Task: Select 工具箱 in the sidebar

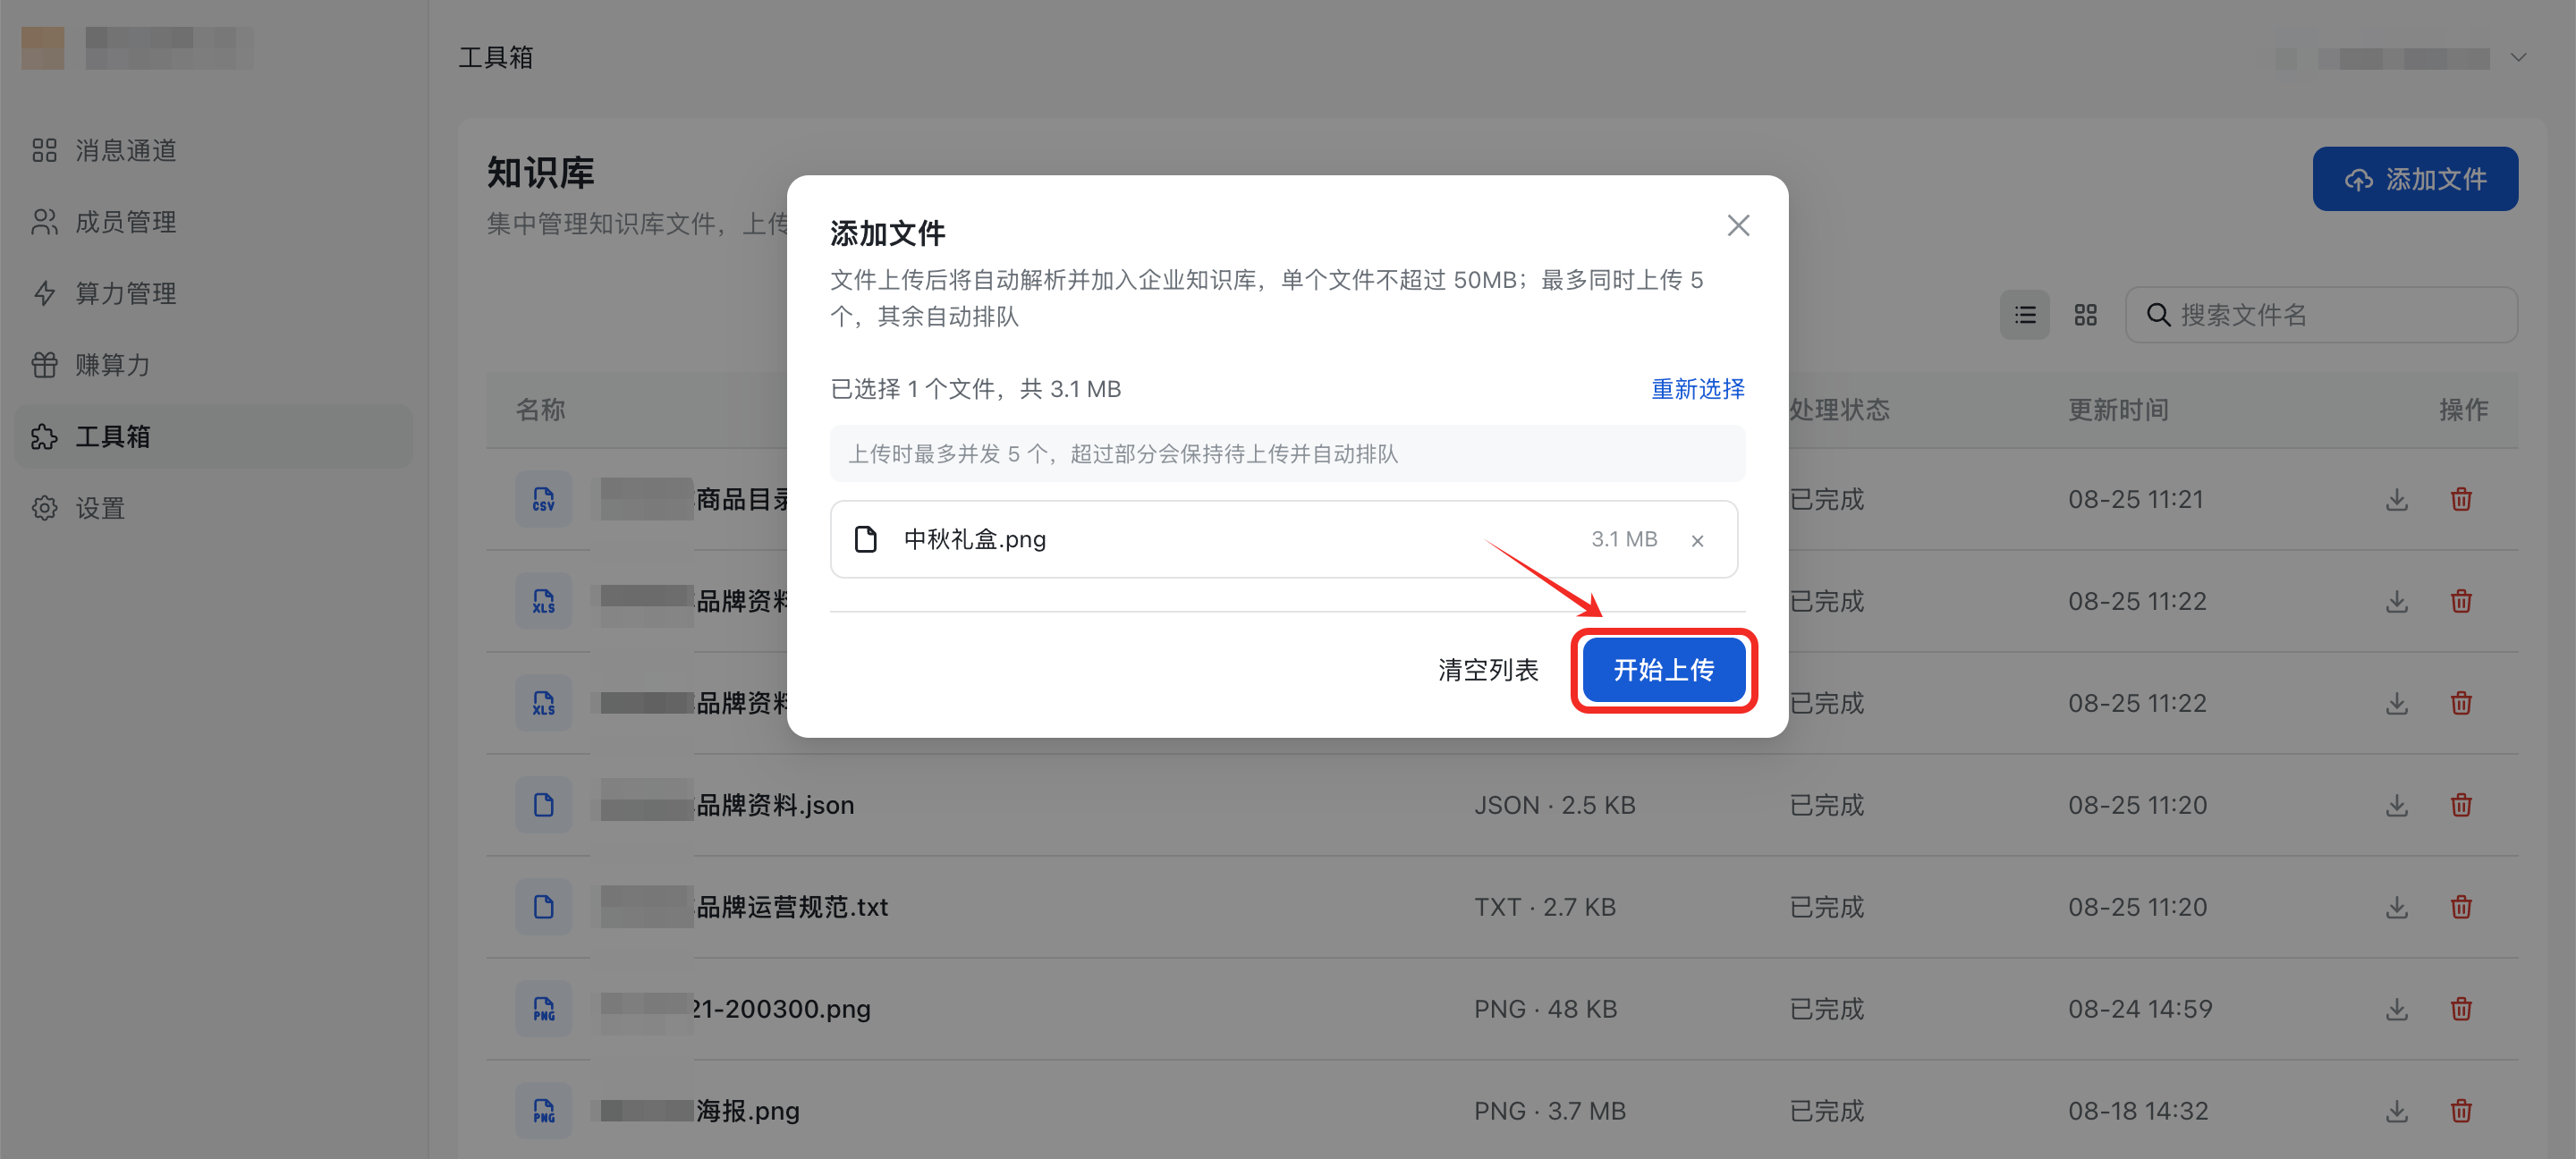Action: 214,437
